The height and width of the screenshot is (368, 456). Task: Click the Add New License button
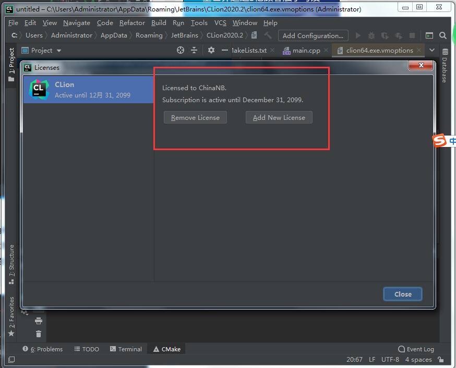pos(279,118)
